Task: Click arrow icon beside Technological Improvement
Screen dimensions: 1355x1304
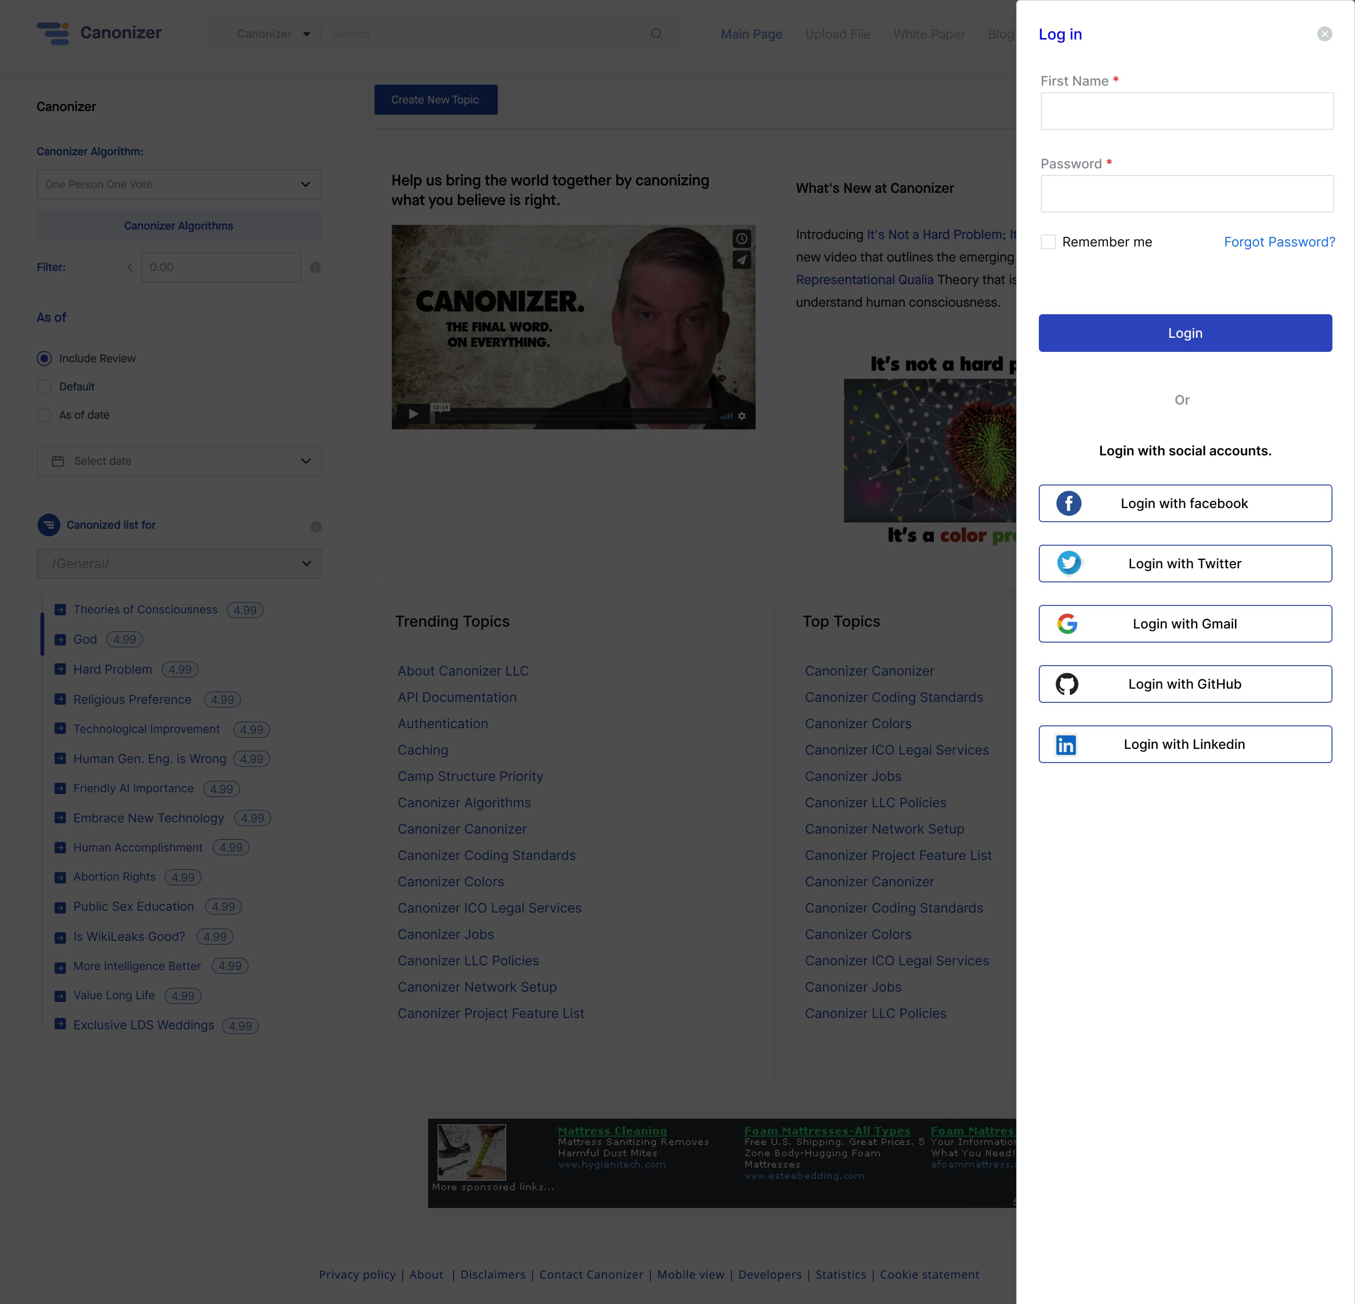Action: 60,728
